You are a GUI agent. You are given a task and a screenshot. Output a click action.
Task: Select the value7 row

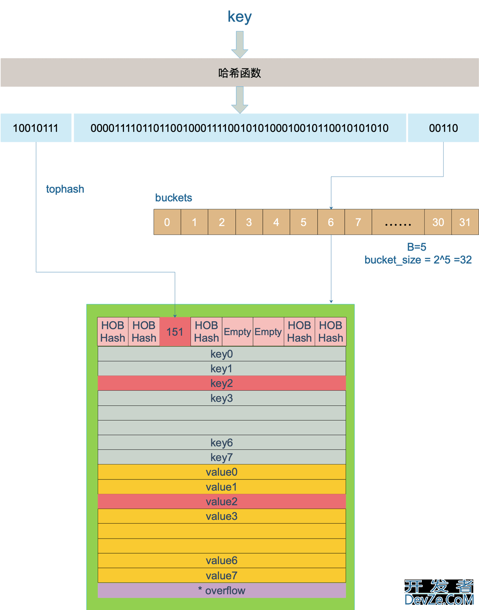click(222, 576)
